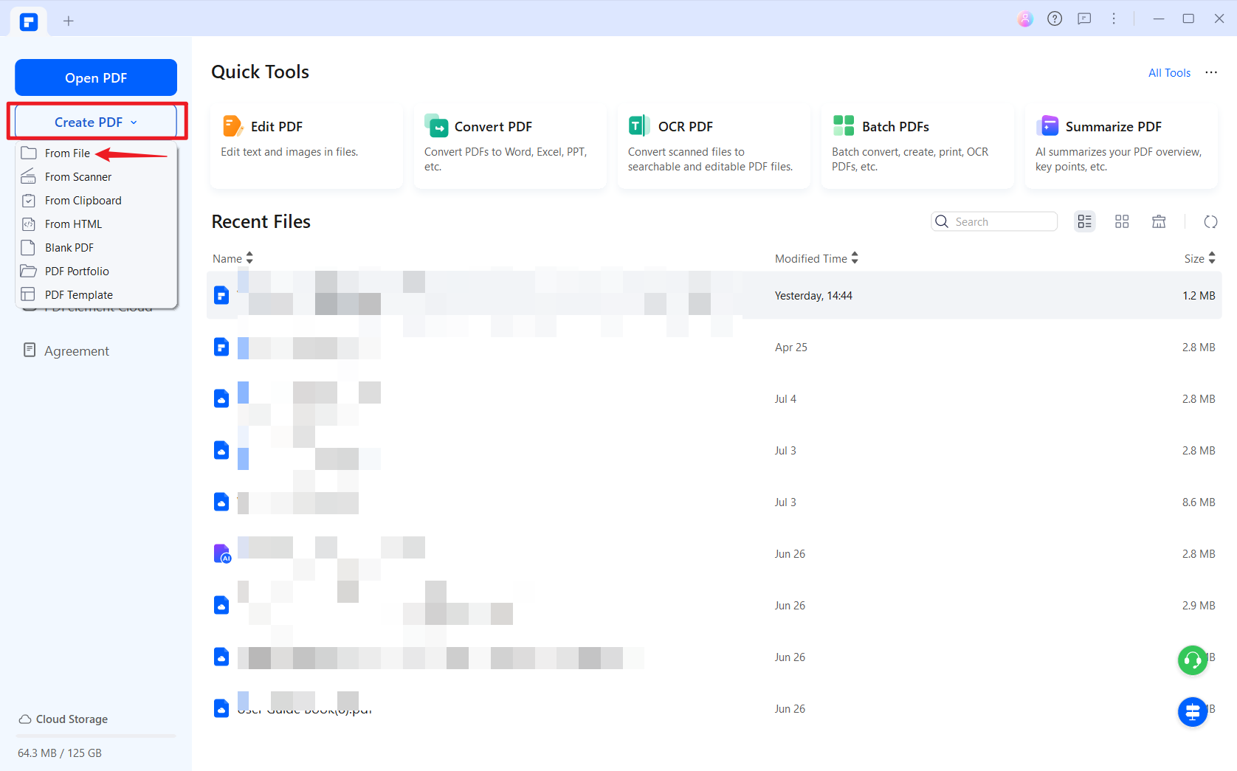Click the From HTML icon
The height and width of the screenshot is (771, 1237).
click(x=29, y=224)
